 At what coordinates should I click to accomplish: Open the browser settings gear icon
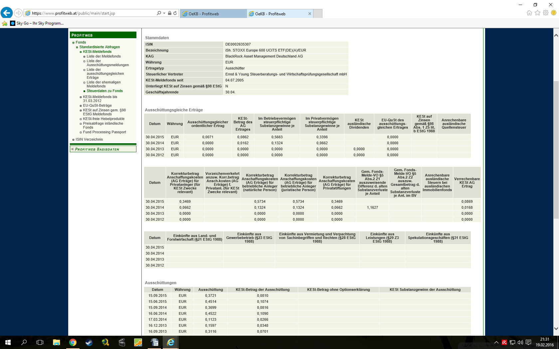[x=546, y=13]
